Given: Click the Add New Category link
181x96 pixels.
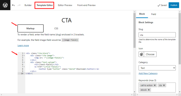Looking at the screenshot, I should tap(148, 73).
